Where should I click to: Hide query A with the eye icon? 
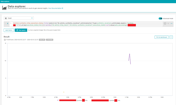tap(168, 23)
